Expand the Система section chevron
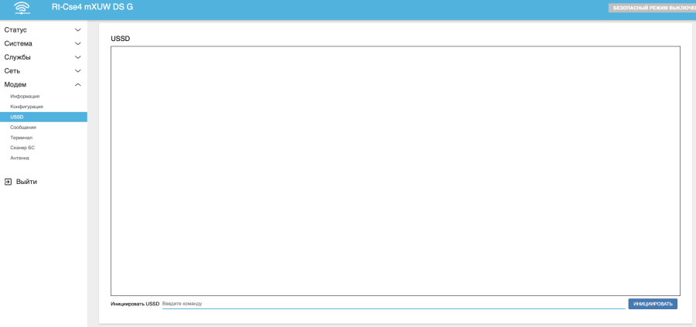The width and height of the screenshot is (696, 327). click(x=77, y=43)
